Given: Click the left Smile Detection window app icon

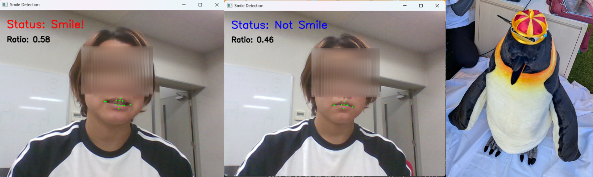Looking at the screenshot, I should tap(5, 5).
